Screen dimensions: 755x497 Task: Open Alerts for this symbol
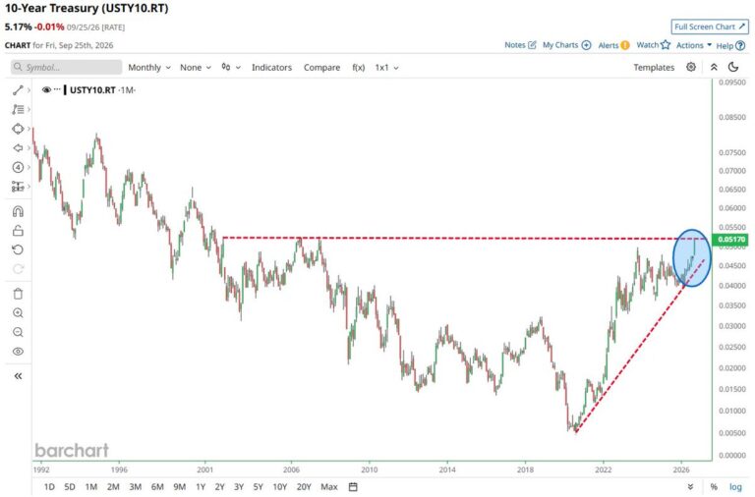(x=613, y=45)
